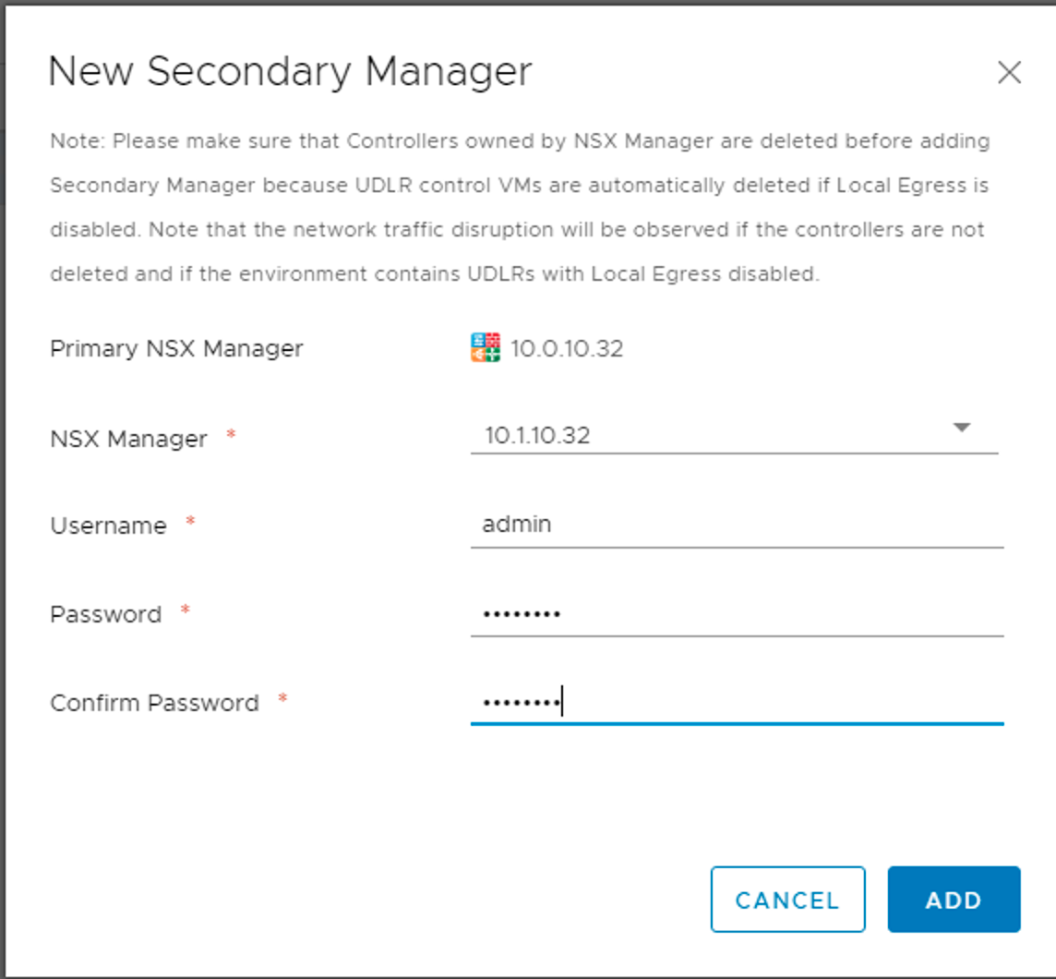
Task: Click the New Secondary Manager title
Action: [290, 72]
